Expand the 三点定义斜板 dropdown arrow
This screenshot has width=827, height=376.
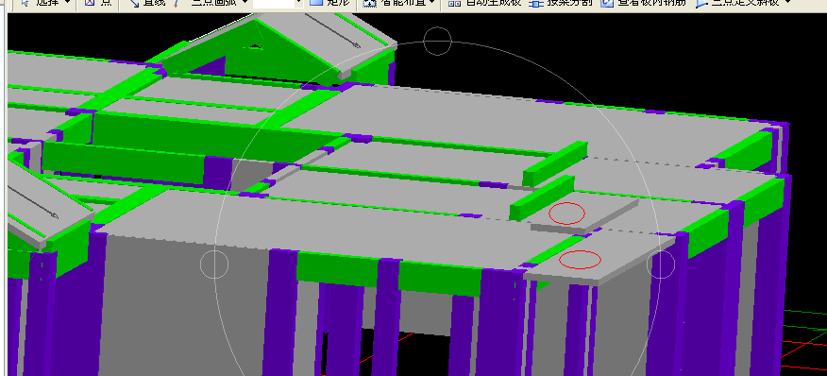[x=788, y=3]
